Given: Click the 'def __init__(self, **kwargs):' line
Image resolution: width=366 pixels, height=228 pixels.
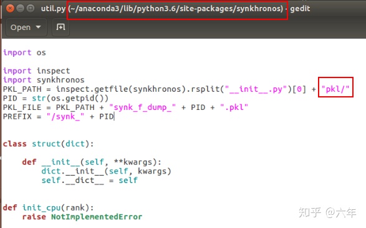Looking at the screenshot, I should pyautogui.click(x=92, y=162).
